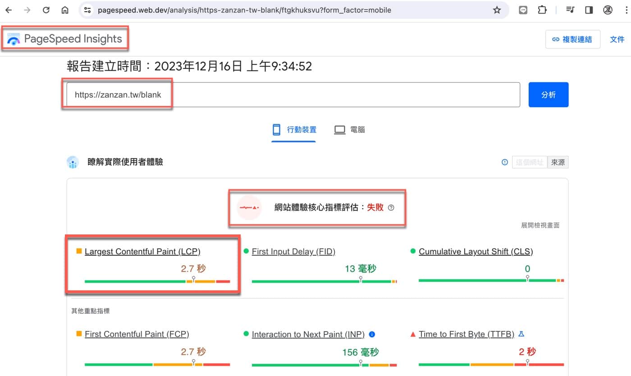Open Interaction to Next Paint (INP) link
Image resolution: width=631 pixels, height=376 pixels.
[x=308, y=335]
